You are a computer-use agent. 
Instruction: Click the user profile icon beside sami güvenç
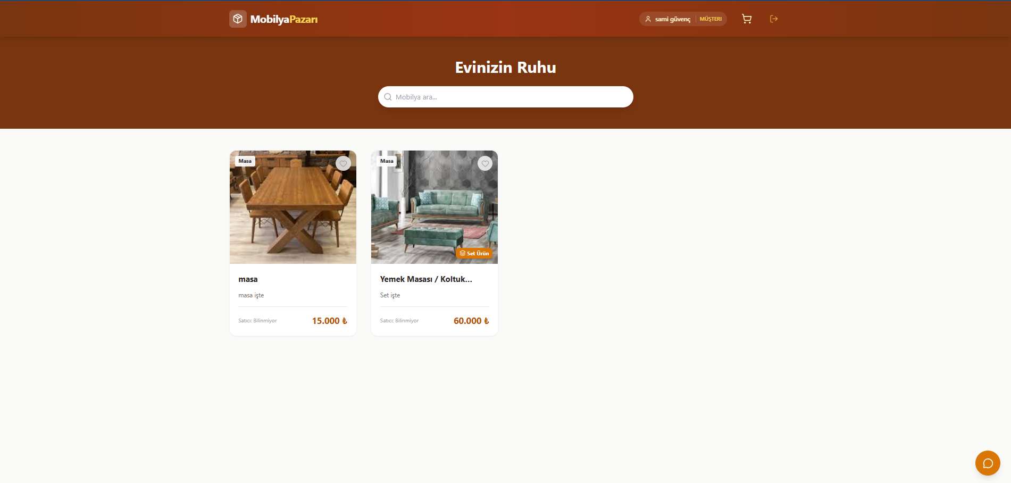[648, 19]
